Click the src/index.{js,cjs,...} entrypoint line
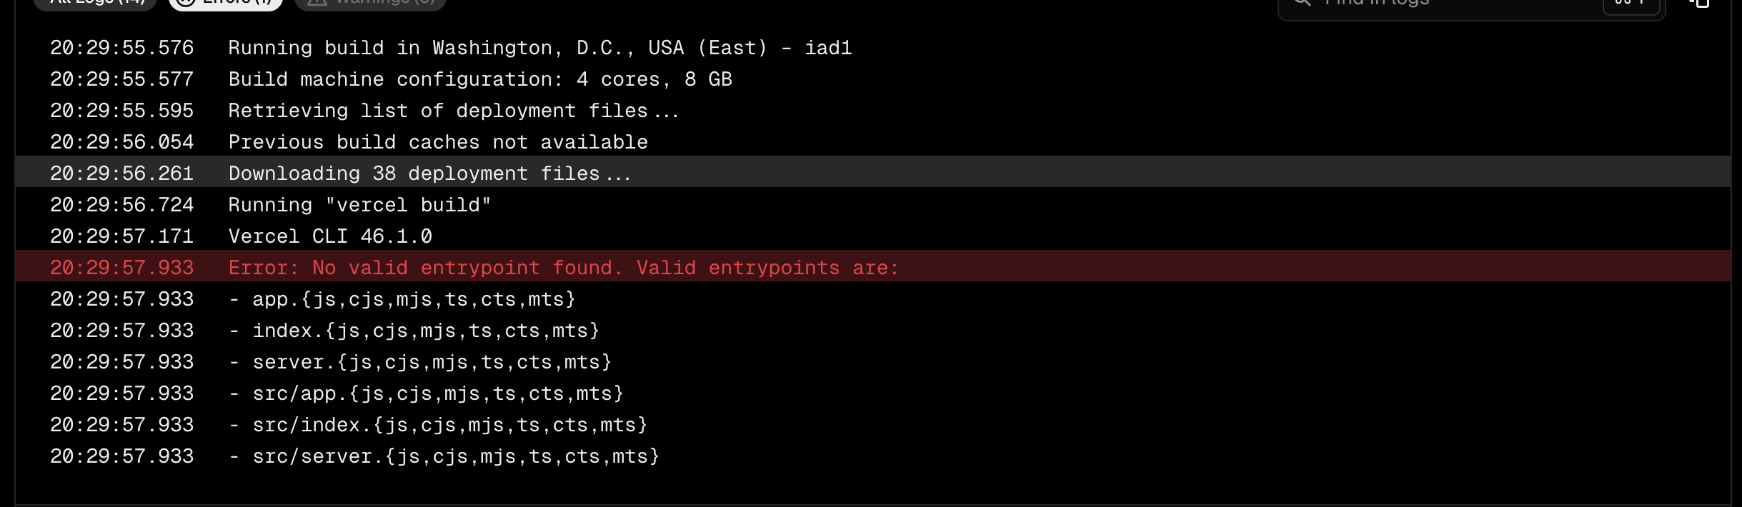The height and width of the screenshot is (507, 1742). point(872,425)
